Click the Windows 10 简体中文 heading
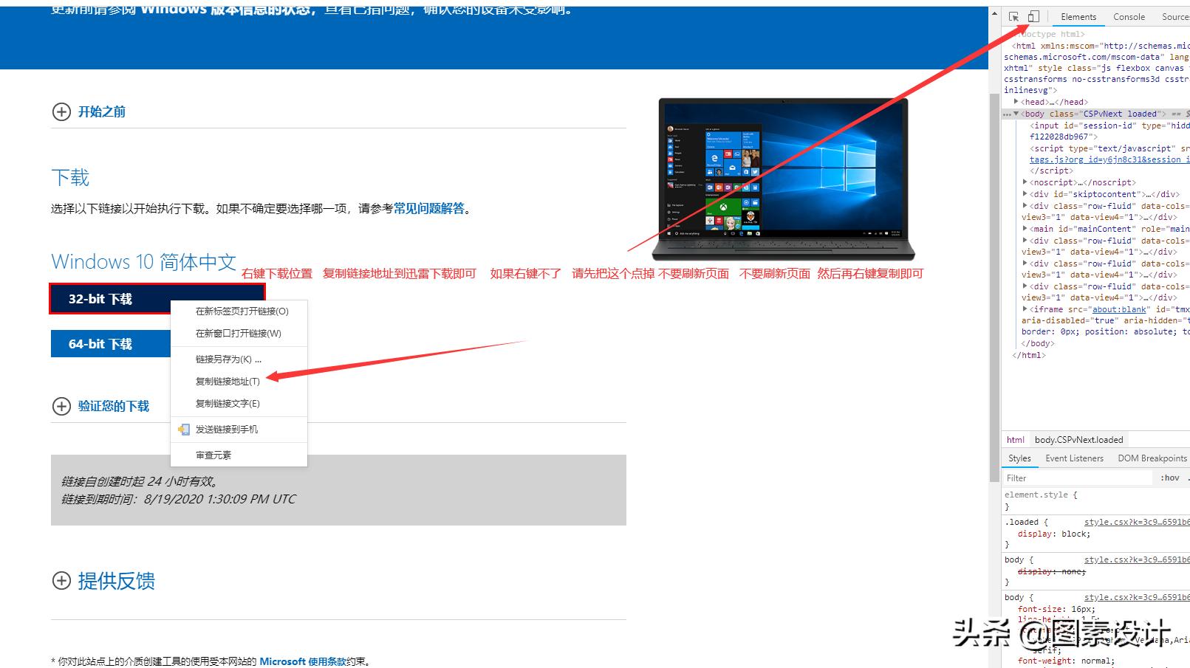Viewport: 1190px width, 668px height. tap(143, 262)
